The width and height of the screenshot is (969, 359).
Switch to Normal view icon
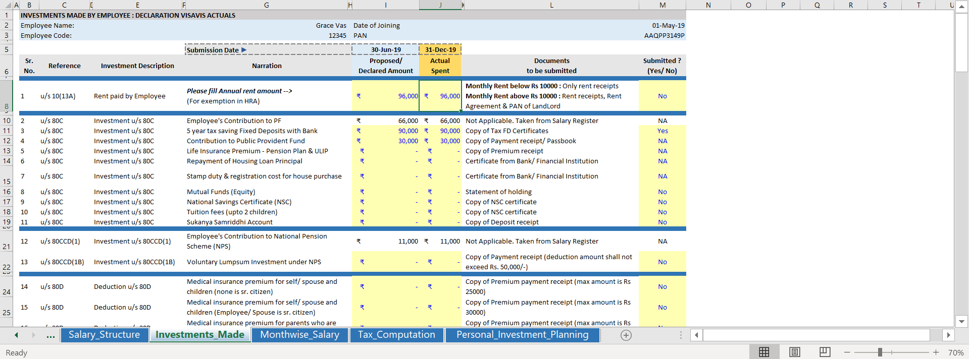point(764,352)
